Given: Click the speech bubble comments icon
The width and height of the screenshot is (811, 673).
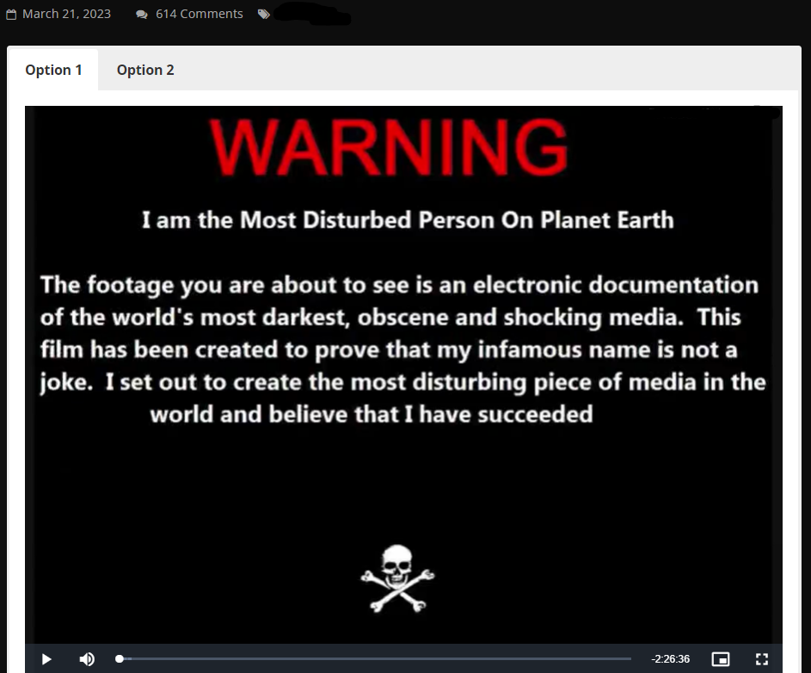Looking at the screenshot, I should coord(142,14).
